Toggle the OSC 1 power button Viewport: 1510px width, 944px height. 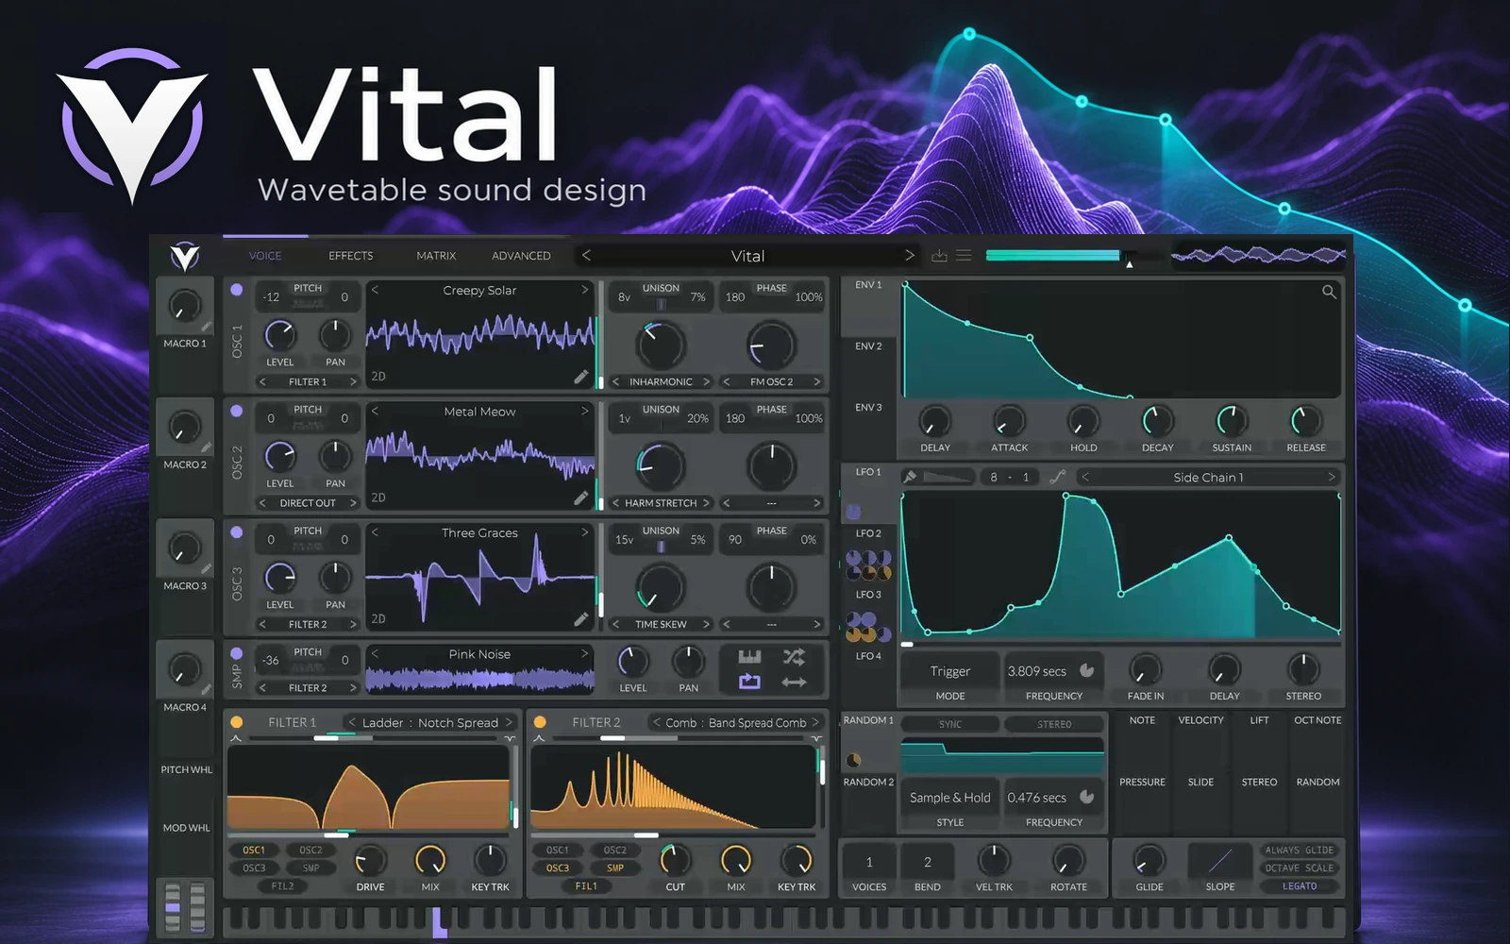click(237, 290)
